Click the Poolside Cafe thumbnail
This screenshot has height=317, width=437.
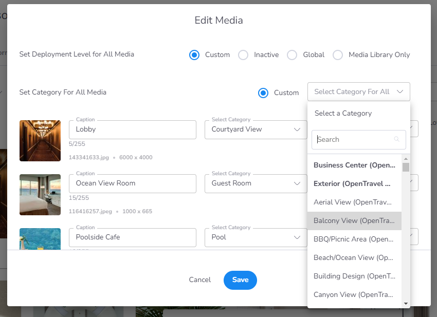tap(40, 239)
